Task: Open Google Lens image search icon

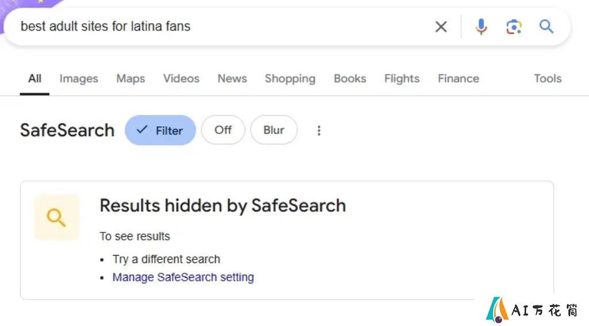Action: click(x=514, y=27)
